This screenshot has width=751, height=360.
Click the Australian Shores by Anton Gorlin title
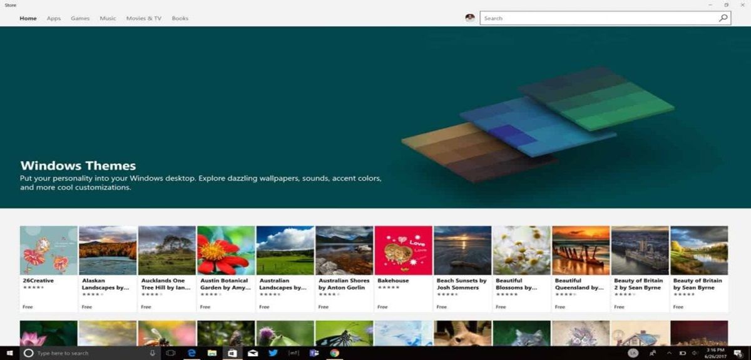344,284
